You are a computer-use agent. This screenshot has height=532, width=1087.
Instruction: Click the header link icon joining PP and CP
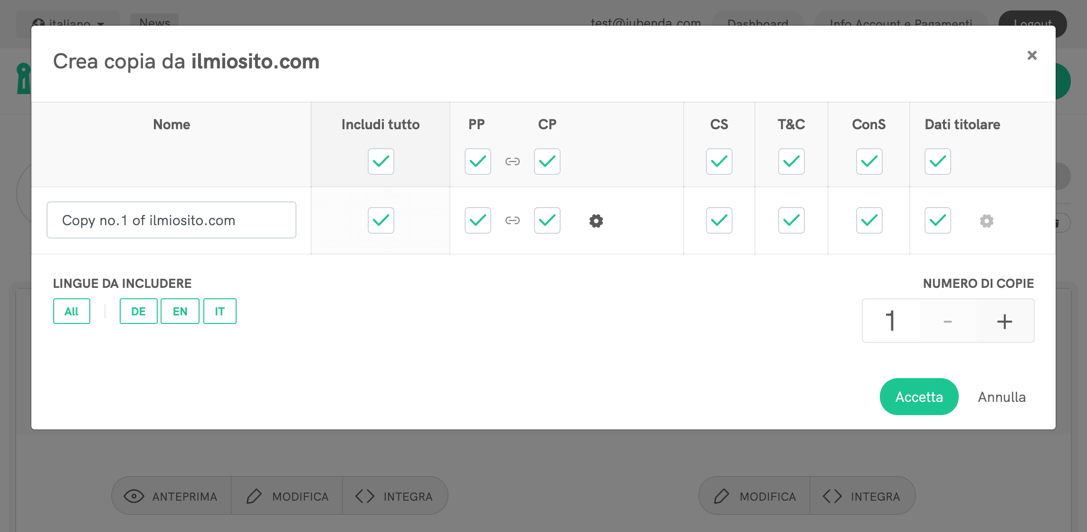[x=513, y=161]
